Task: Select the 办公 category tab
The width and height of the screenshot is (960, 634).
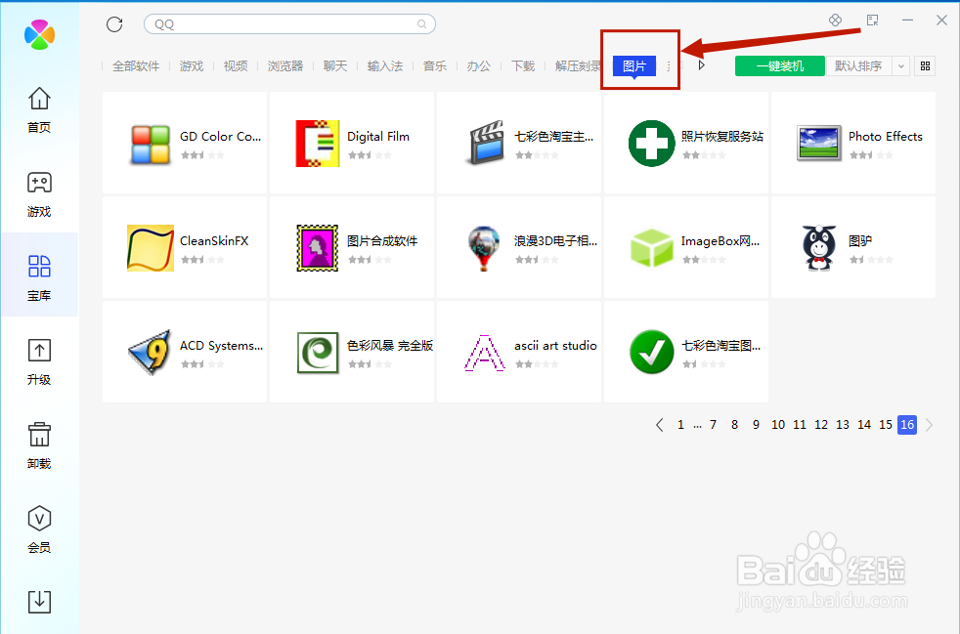Action: 479,66
